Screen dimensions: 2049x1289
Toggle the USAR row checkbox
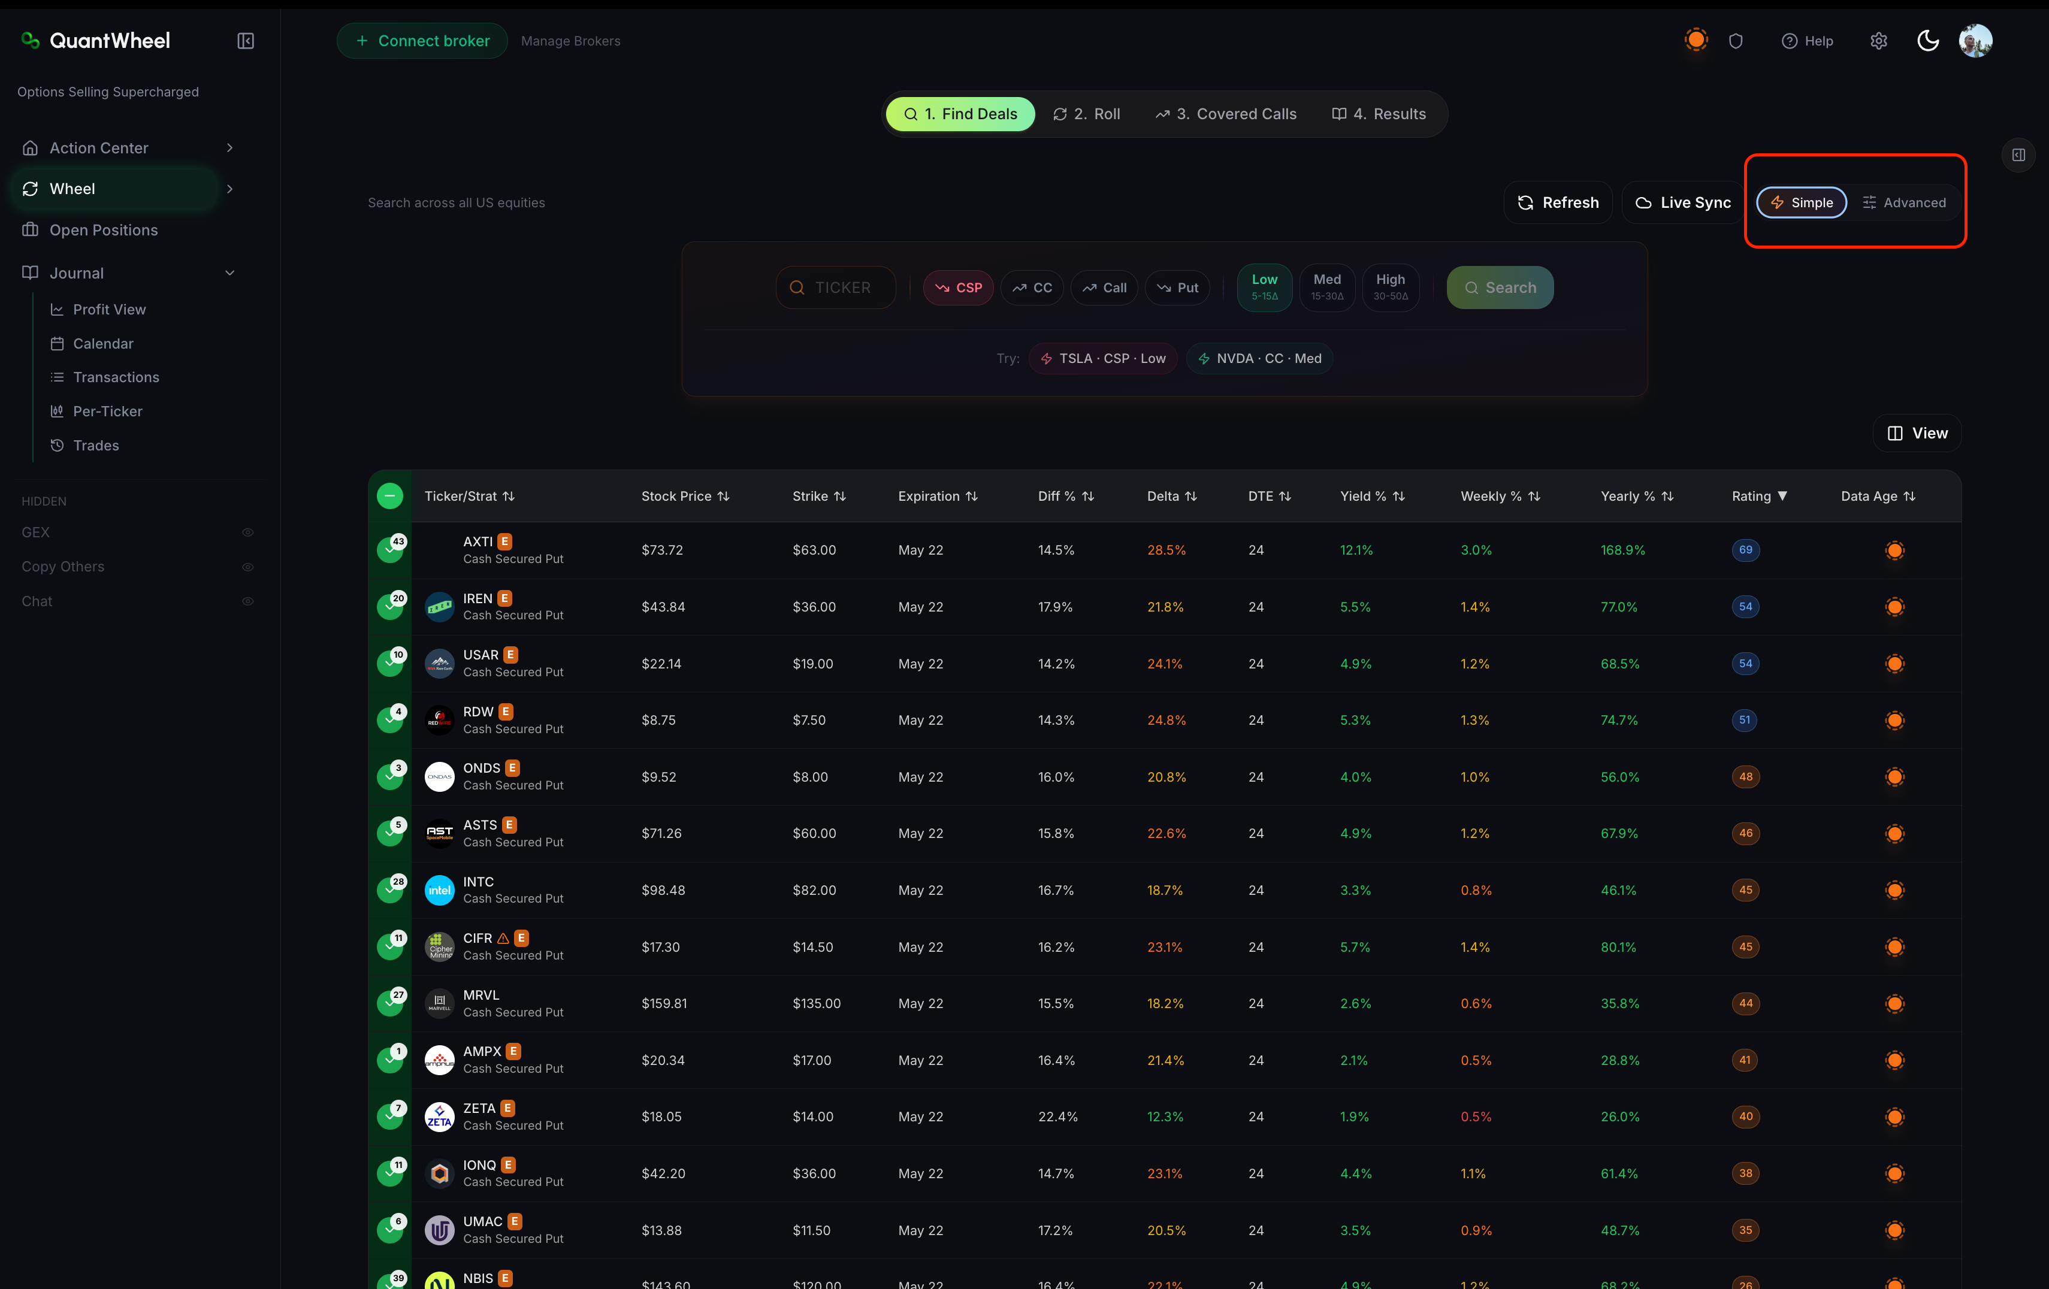point(389,664)
